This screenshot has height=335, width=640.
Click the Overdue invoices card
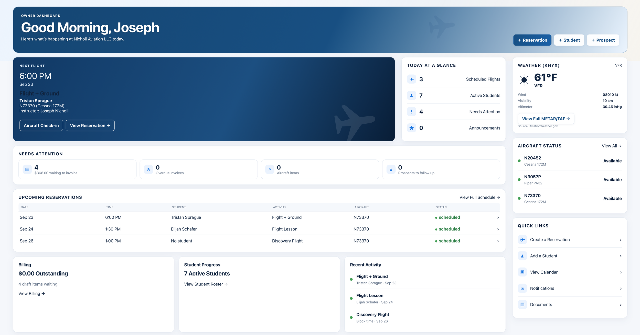(x=199, y=169)
